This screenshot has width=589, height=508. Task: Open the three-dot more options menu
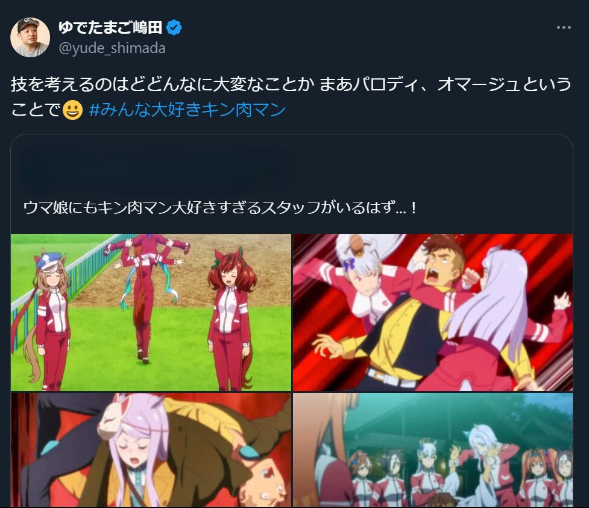click(x=564, y=27)
